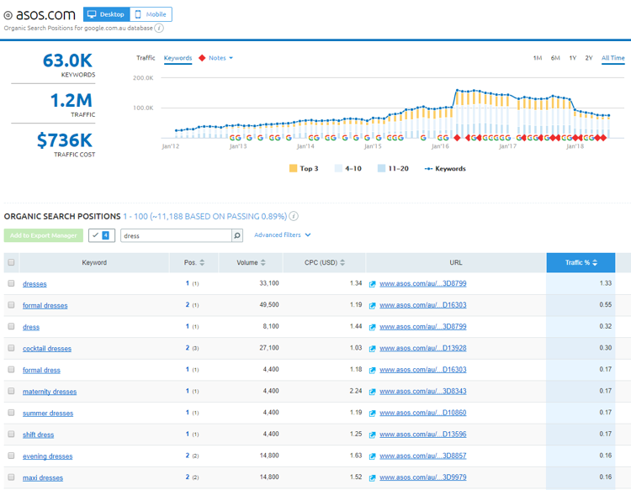Open external link icon for cocktail dresses
Screen dimensions: 631x490
(372, 349)
